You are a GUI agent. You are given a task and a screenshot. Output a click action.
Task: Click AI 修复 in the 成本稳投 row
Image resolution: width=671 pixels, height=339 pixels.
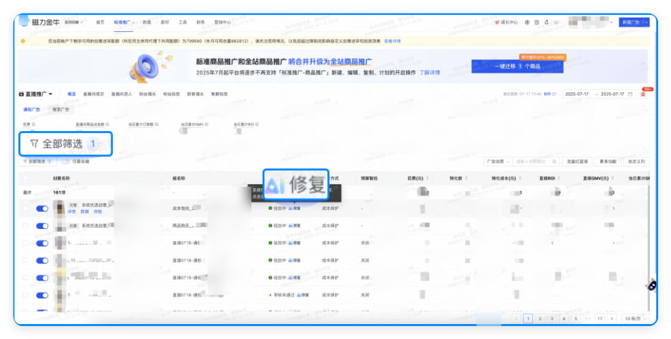pos(295,209)
